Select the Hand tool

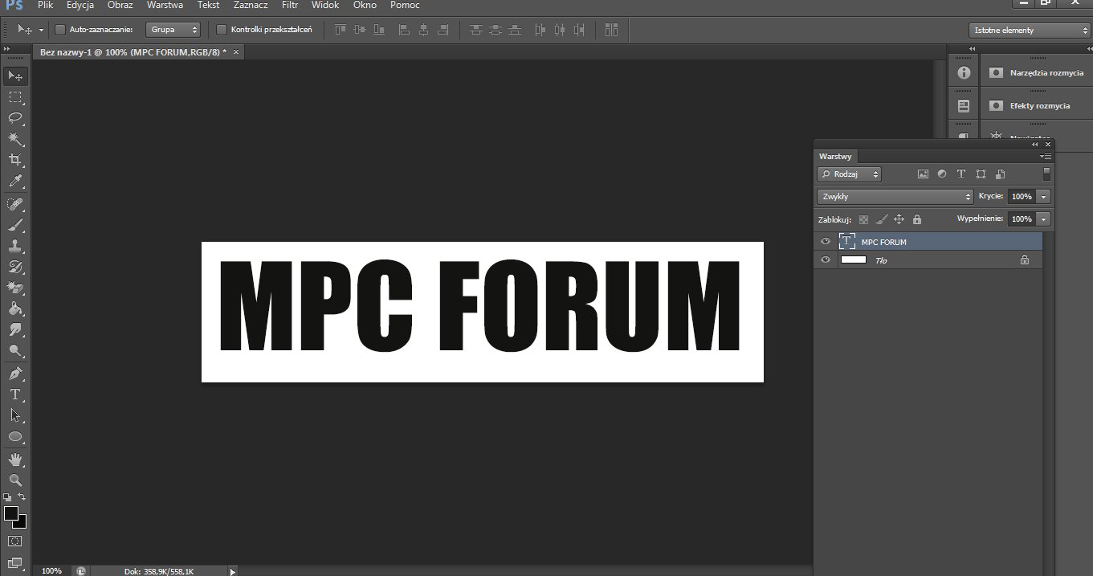tap(15, 460)
